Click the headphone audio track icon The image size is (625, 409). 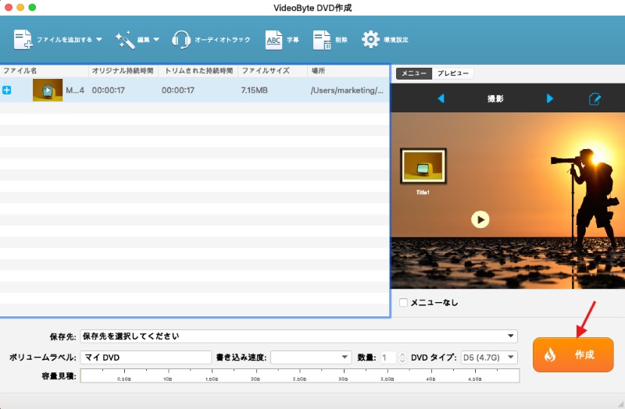(x=181, y=40)
